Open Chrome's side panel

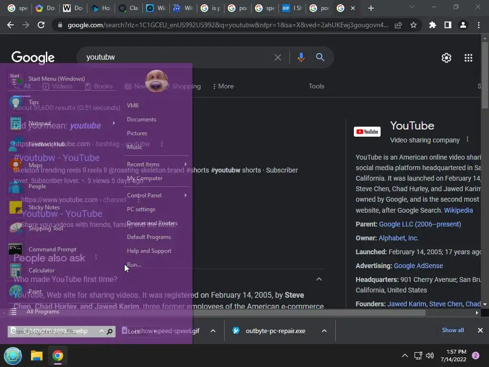[x=448, y=25]
